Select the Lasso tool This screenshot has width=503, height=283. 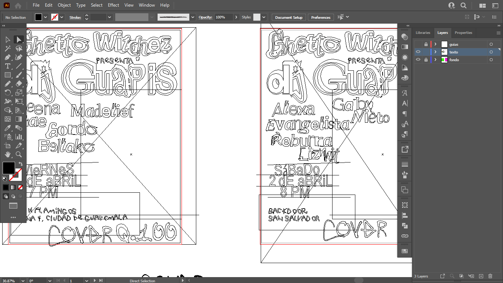[x=19, y=48]
